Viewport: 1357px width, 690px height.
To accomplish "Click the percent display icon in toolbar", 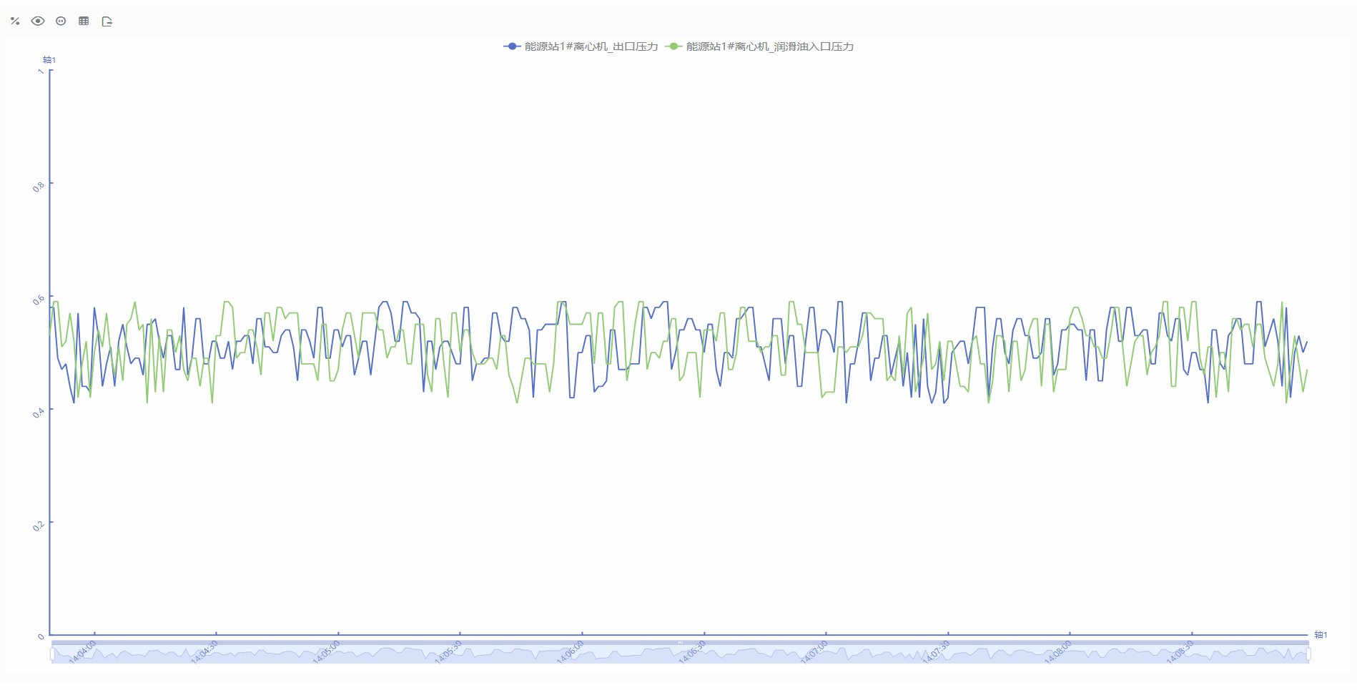I will point(15,21).
